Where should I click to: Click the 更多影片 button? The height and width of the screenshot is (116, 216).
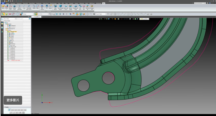(x=13, y=100)
